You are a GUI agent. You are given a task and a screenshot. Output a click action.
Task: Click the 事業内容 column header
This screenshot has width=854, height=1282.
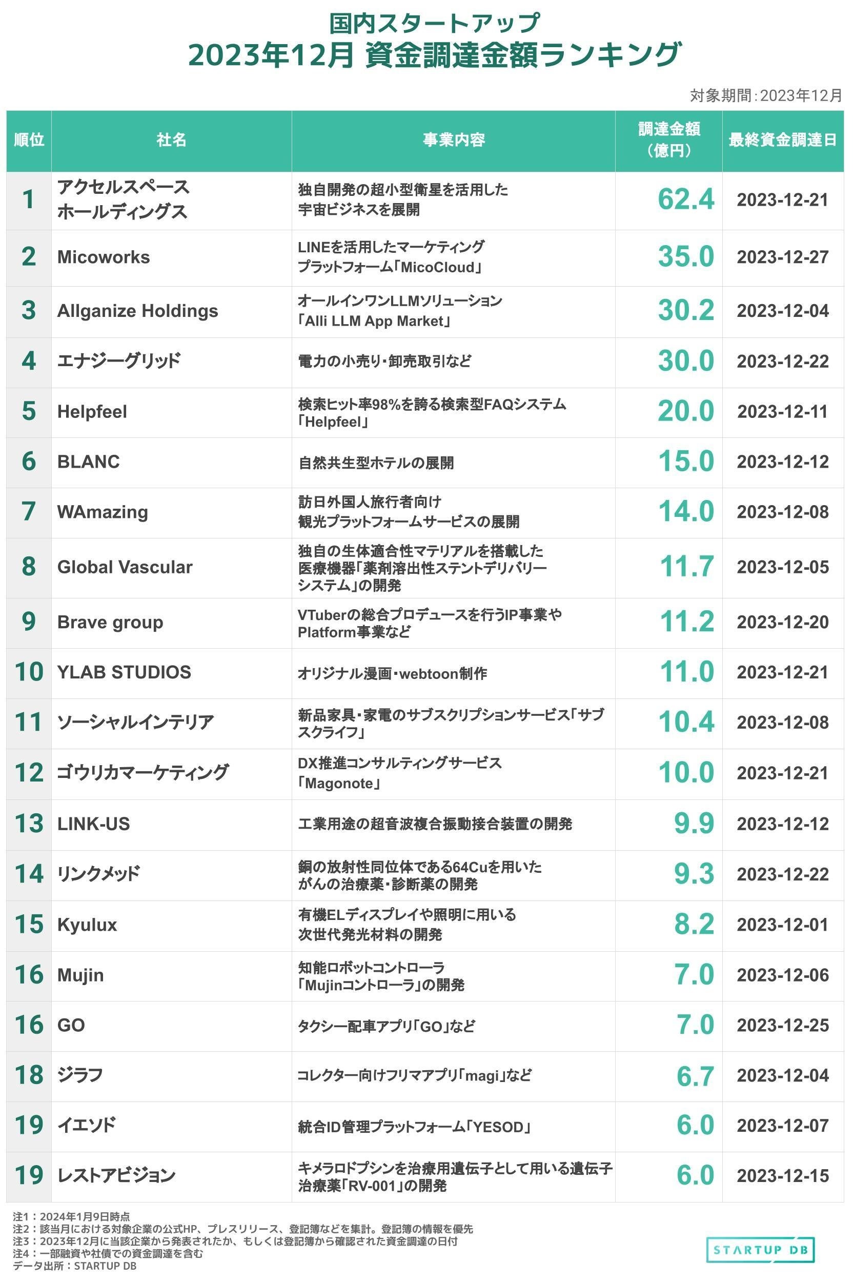pos(453,140)
